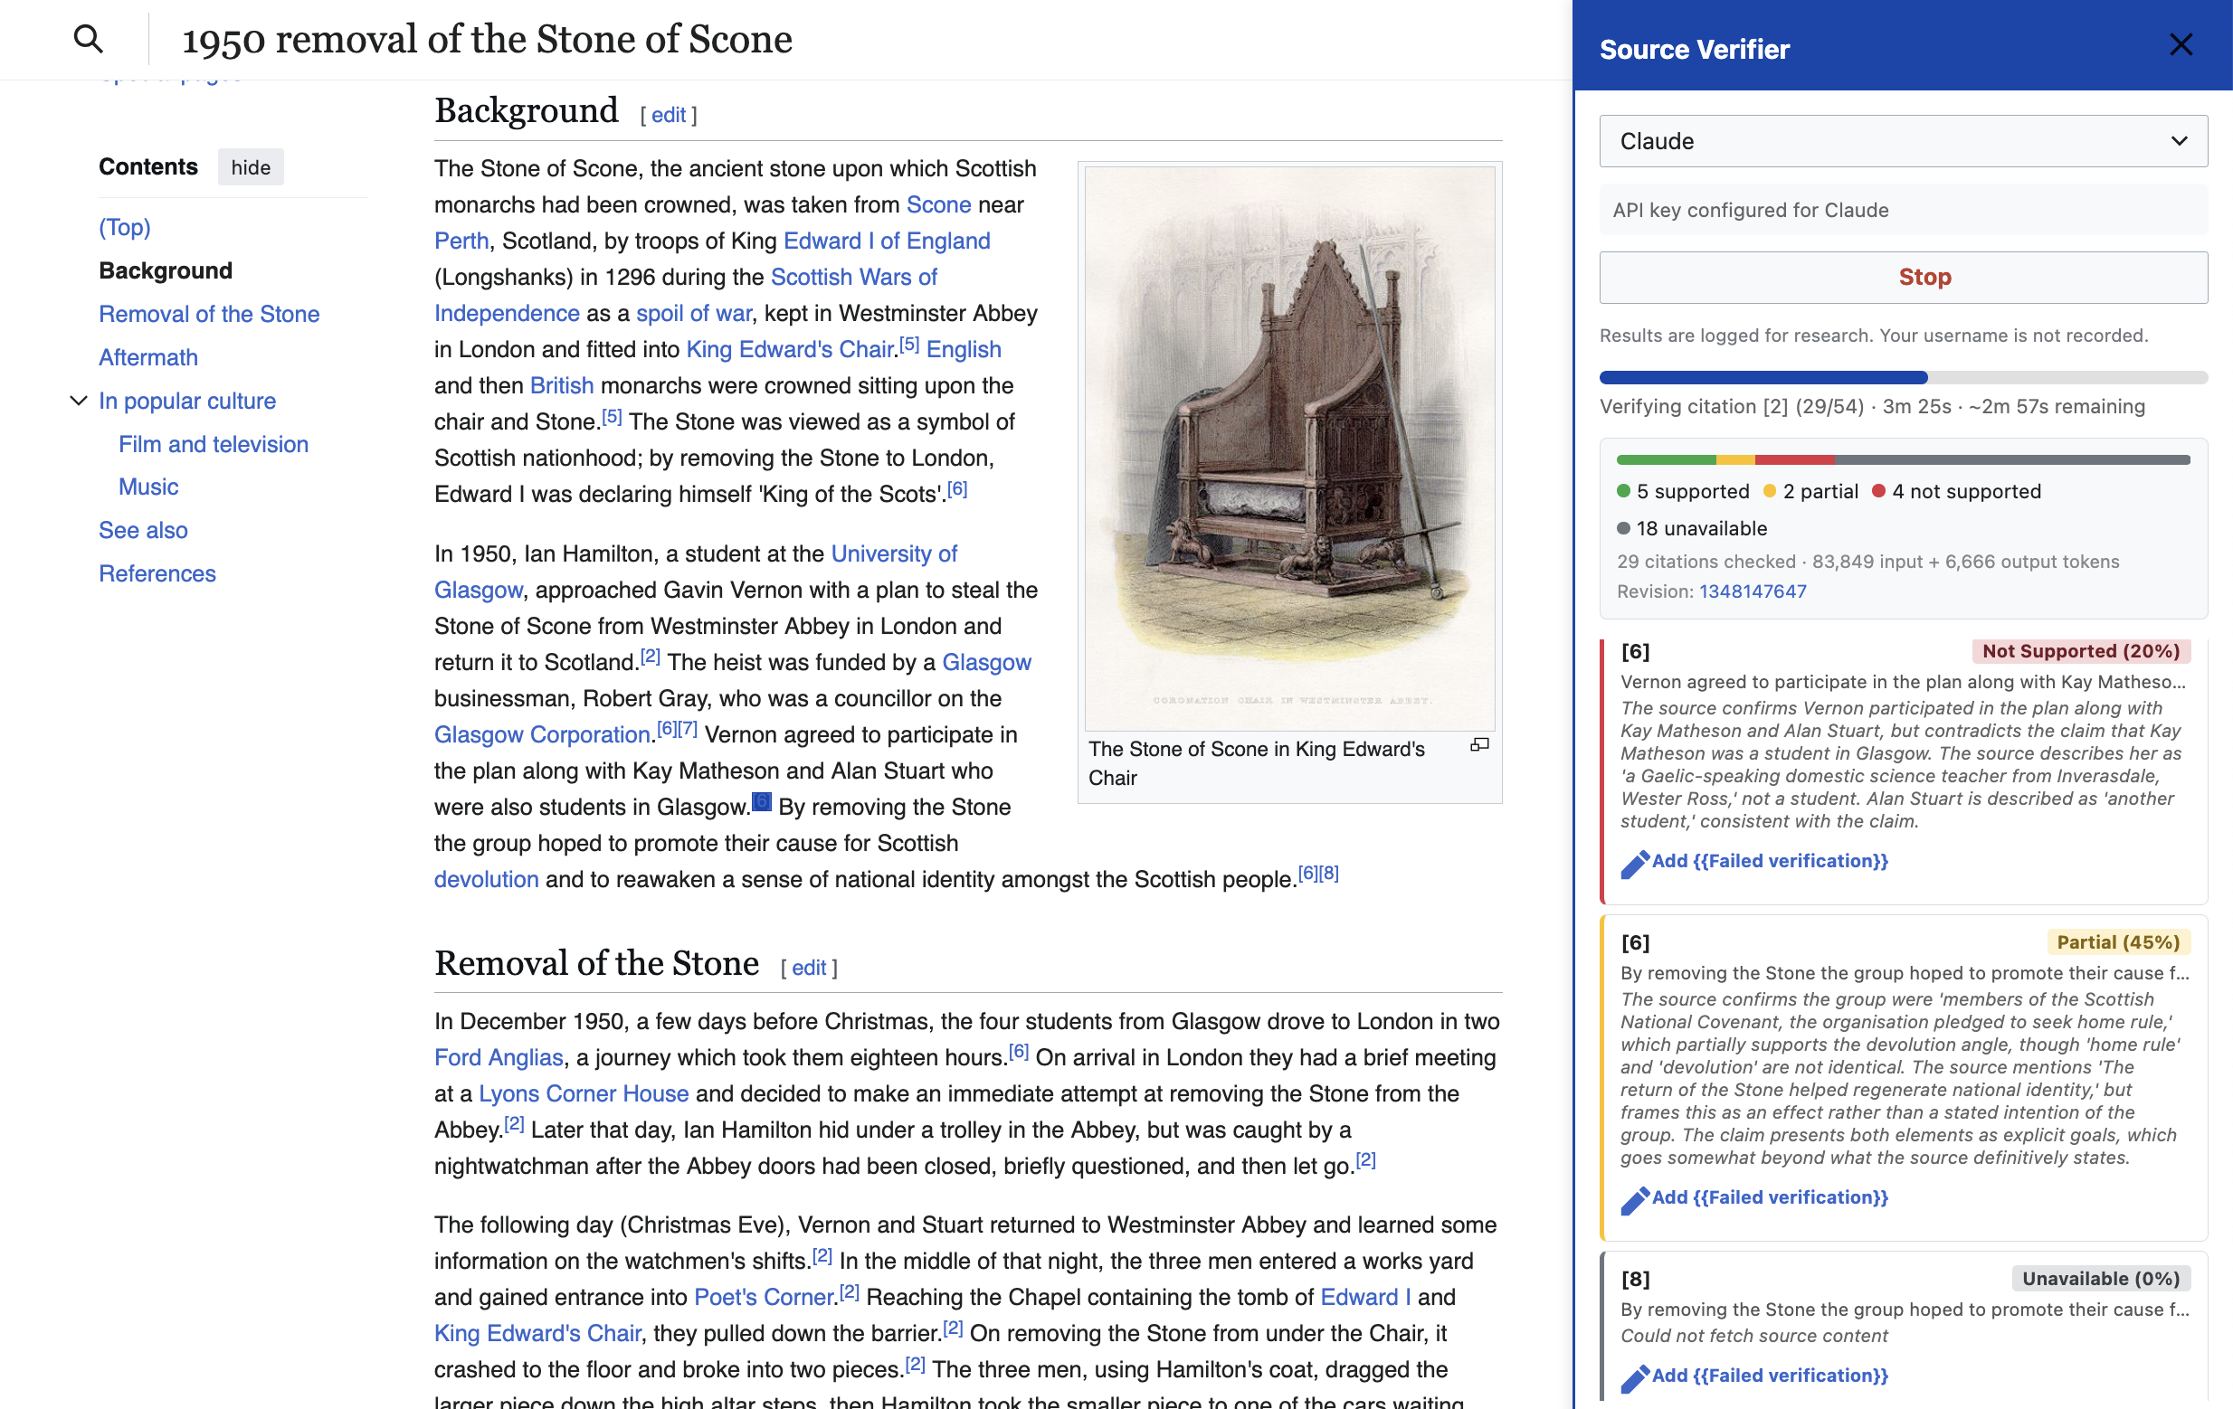Select the Unavailable (0%) badge
The width and height of the screenshot is (2233, 1409).
pyautogui.click(x=2100, y=1278)
